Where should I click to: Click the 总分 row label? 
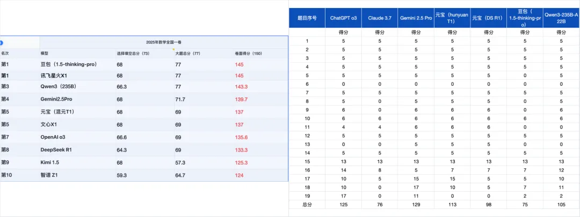pyautogui.click(x=307, y=205)
